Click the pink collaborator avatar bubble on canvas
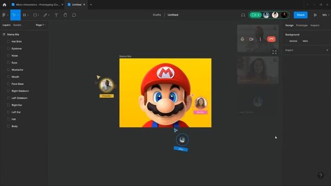This screenshot has height=186, width=331. (x=201, y=103)
